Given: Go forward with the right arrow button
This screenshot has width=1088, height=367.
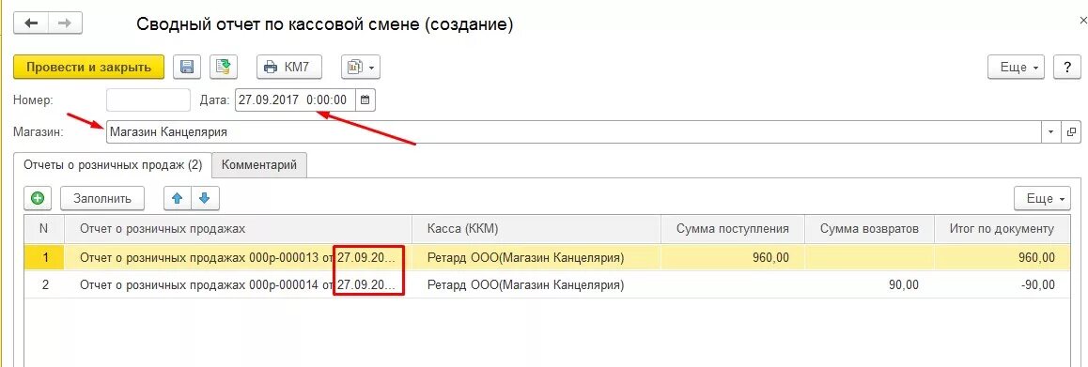Looking at the screenshot, I should coord(65,23).
